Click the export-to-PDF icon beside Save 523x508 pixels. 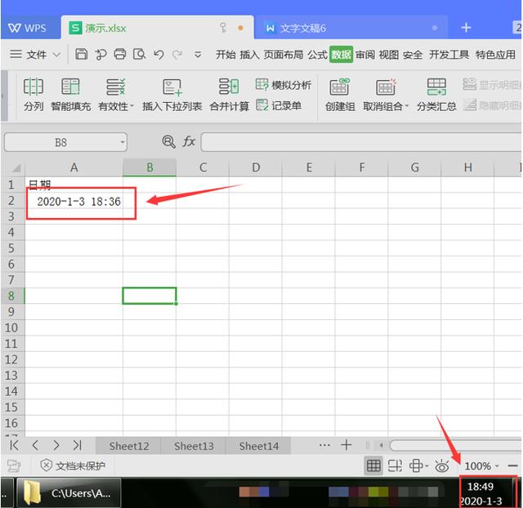[x=101, y=54]
